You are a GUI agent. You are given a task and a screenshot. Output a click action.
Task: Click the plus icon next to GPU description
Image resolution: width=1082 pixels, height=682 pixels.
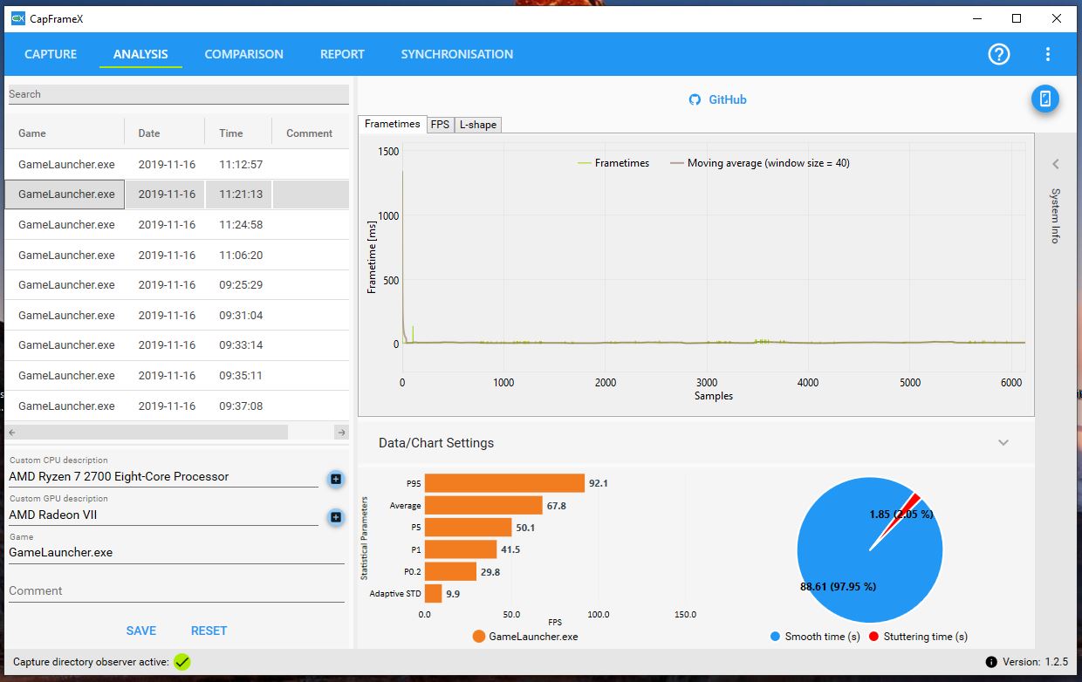tap(336, 517)
